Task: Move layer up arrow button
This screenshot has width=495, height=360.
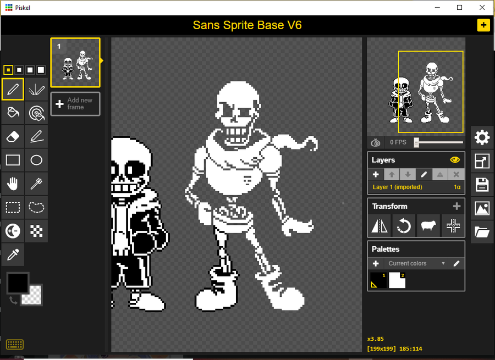Action: coord(392,174)
